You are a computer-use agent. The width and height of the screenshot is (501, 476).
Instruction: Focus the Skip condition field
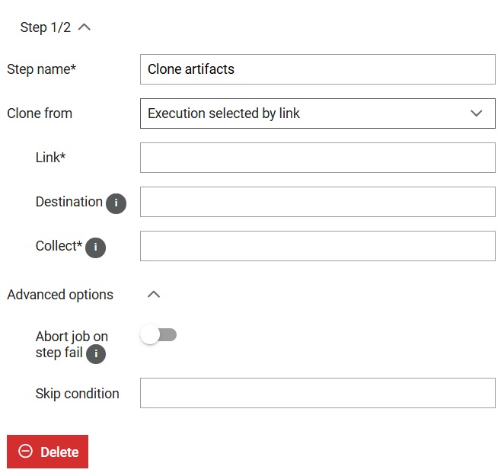(x=318, y=393)
